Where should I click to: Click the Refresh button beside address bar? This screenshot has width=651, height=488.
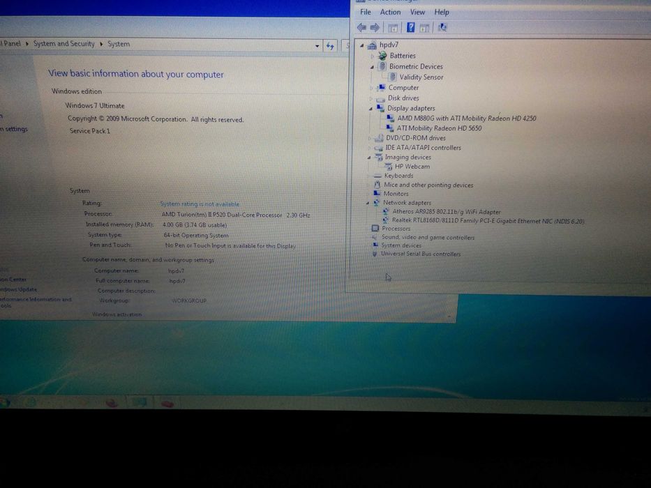pos(331,46)
